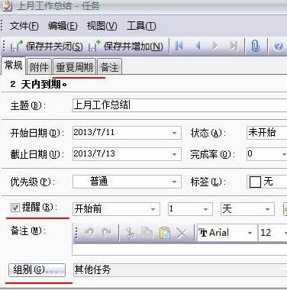Open the 优先级 priority dropdown

127,182
